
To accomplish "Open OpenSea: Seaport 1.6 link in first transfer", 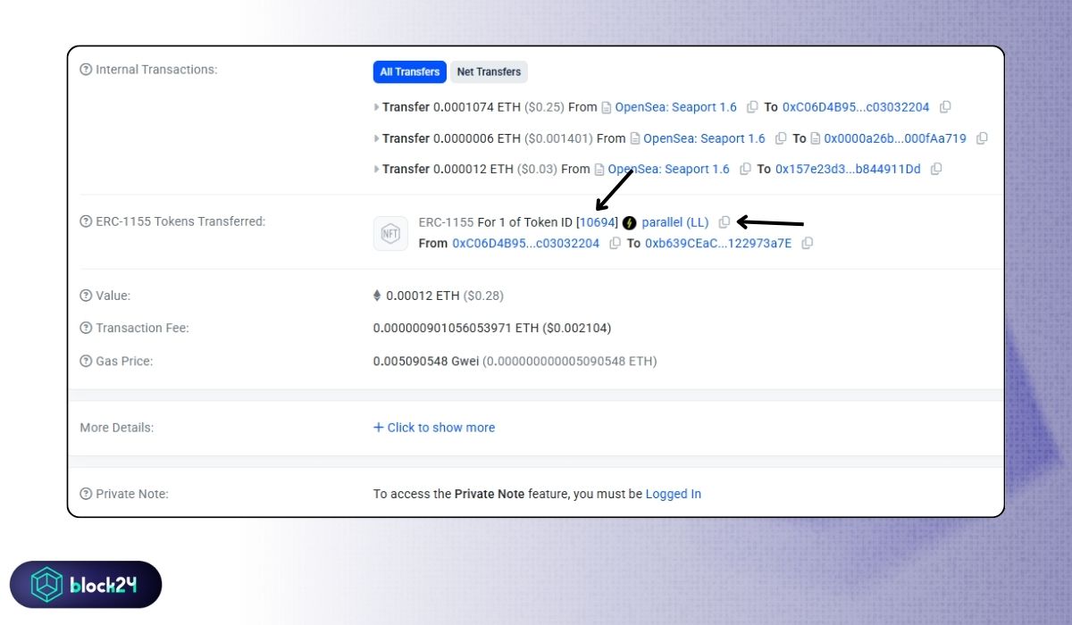I will [x=676, y=107].
